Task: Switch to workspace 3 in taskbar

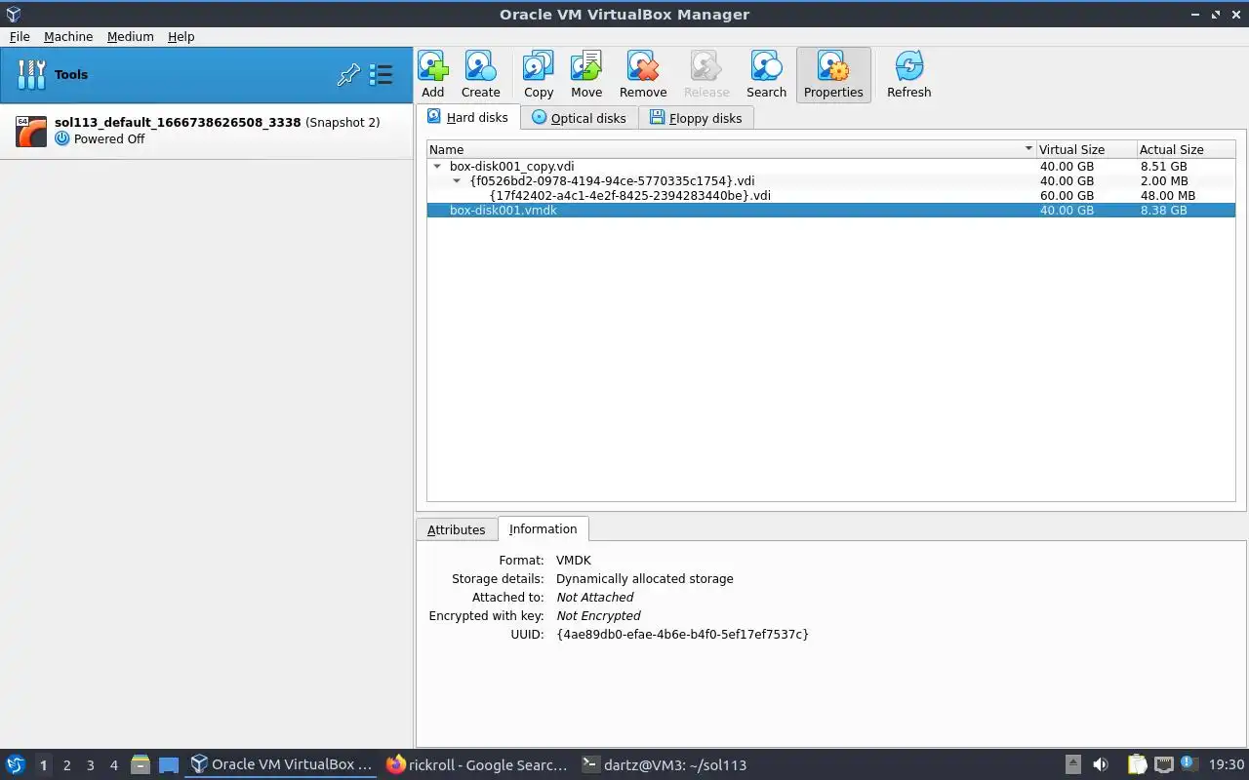Action: [90, 765]
